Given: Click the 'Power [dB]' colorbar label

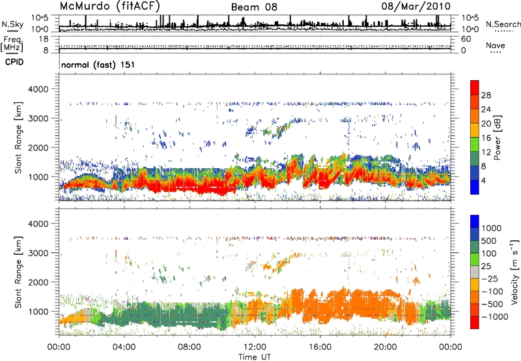Looking at the screenshot, I should coord(498,137).
